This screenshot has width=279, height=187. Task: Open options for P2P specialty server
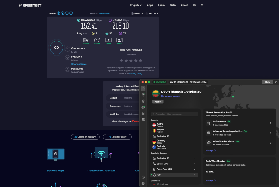(x=195, y=175)
